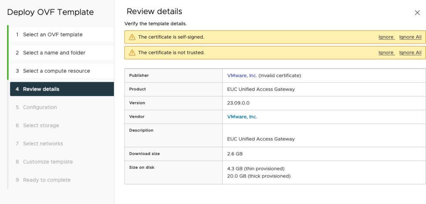Ignore All on the not trusted warning

click(410, 53)
